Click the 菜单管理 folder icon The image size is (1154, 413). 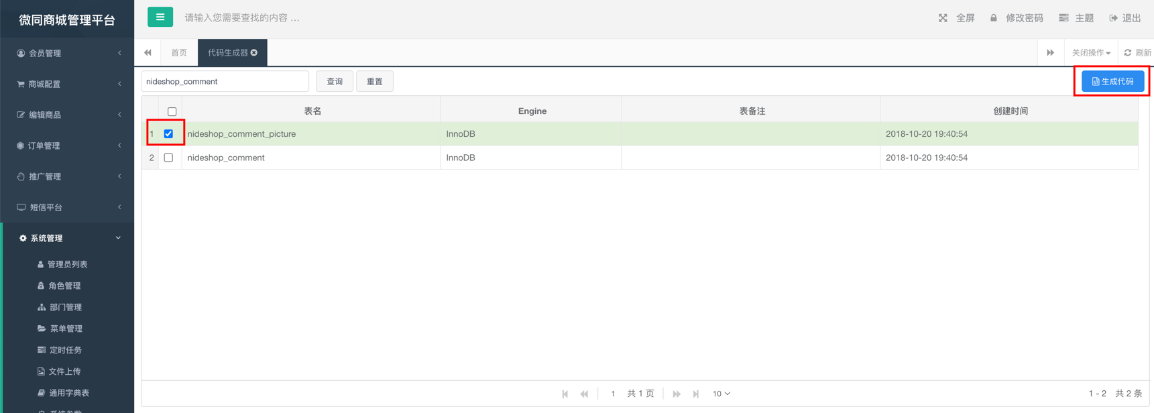(42, 329)
